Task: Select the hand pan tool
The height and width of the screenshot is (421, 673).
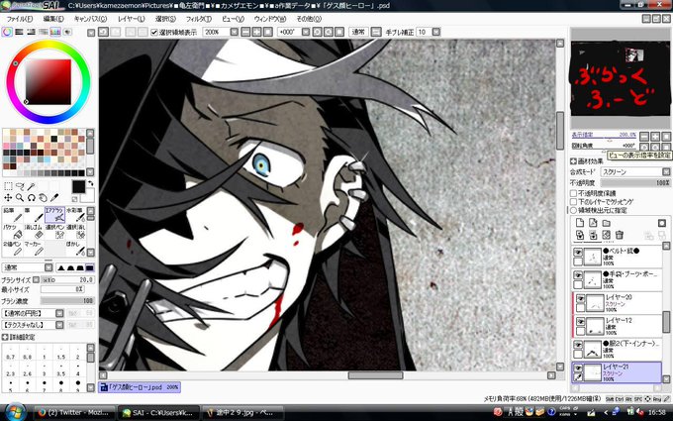Action: point(43,197)
